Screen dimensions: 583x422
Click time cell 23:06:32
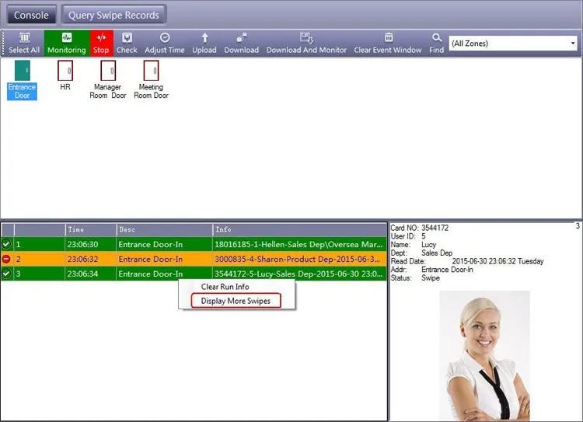coord(90,259)
